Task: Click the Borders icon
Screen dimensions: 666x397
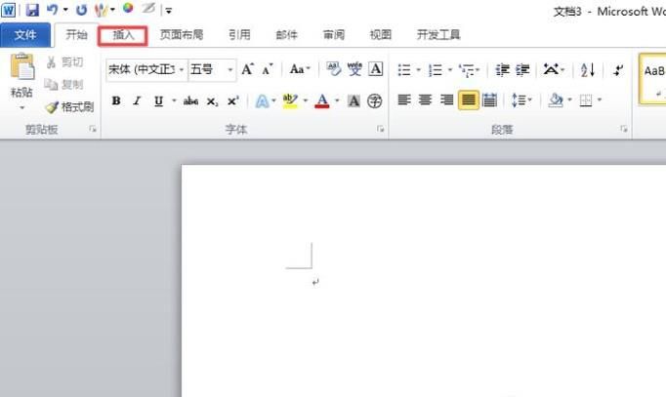Action: point(586,100)
